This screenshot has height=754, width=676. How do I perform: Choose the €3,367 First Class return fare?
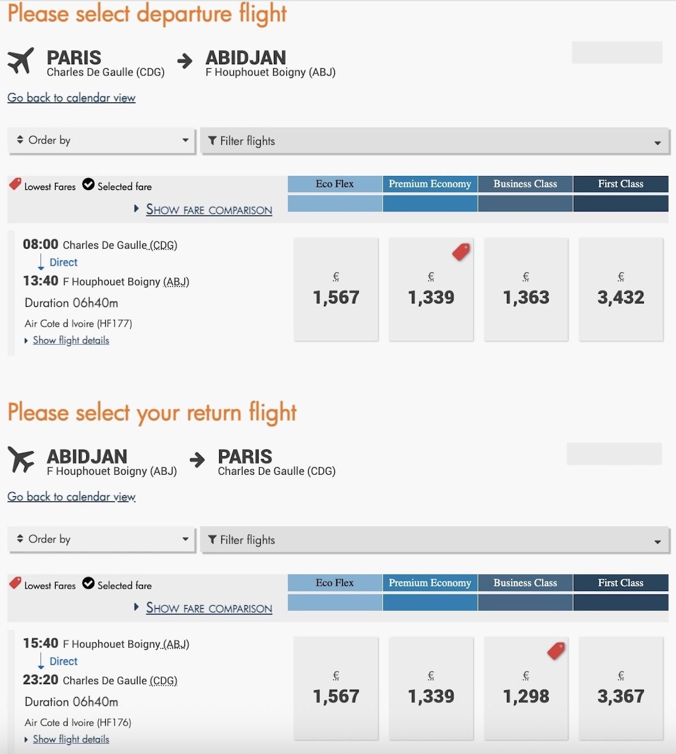(x=621, y=688)
